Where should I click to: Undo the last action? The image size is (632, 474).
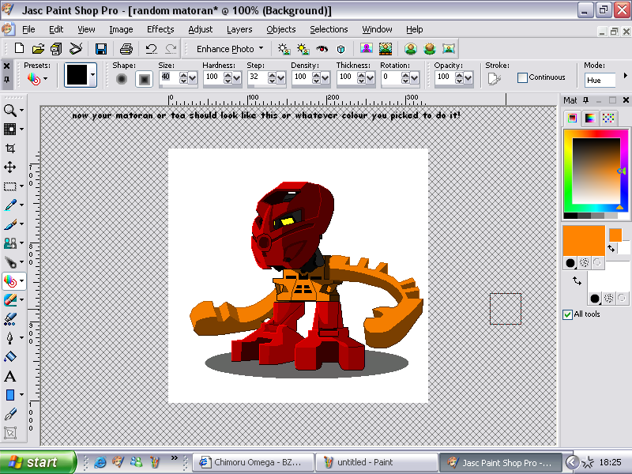(x=152, y=48)
